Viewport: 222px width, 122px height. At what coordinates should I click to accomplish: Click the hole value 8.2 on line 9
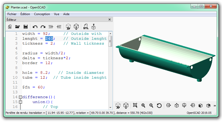(x=44, y=73)
